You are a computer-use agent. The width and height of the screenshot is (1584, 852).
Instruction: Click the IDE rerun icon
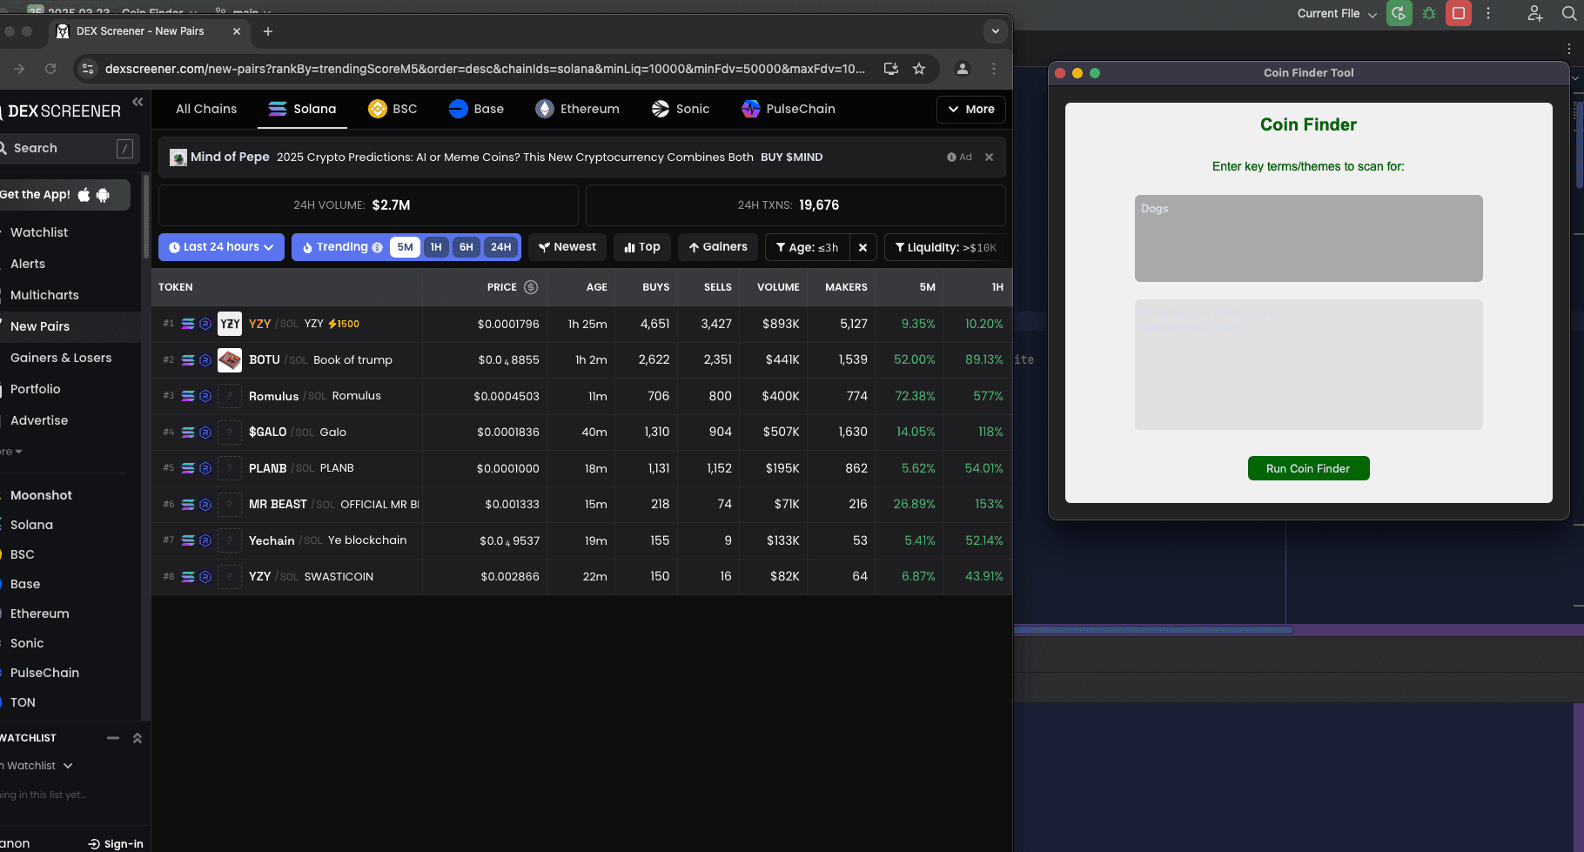click(1399, 13)
